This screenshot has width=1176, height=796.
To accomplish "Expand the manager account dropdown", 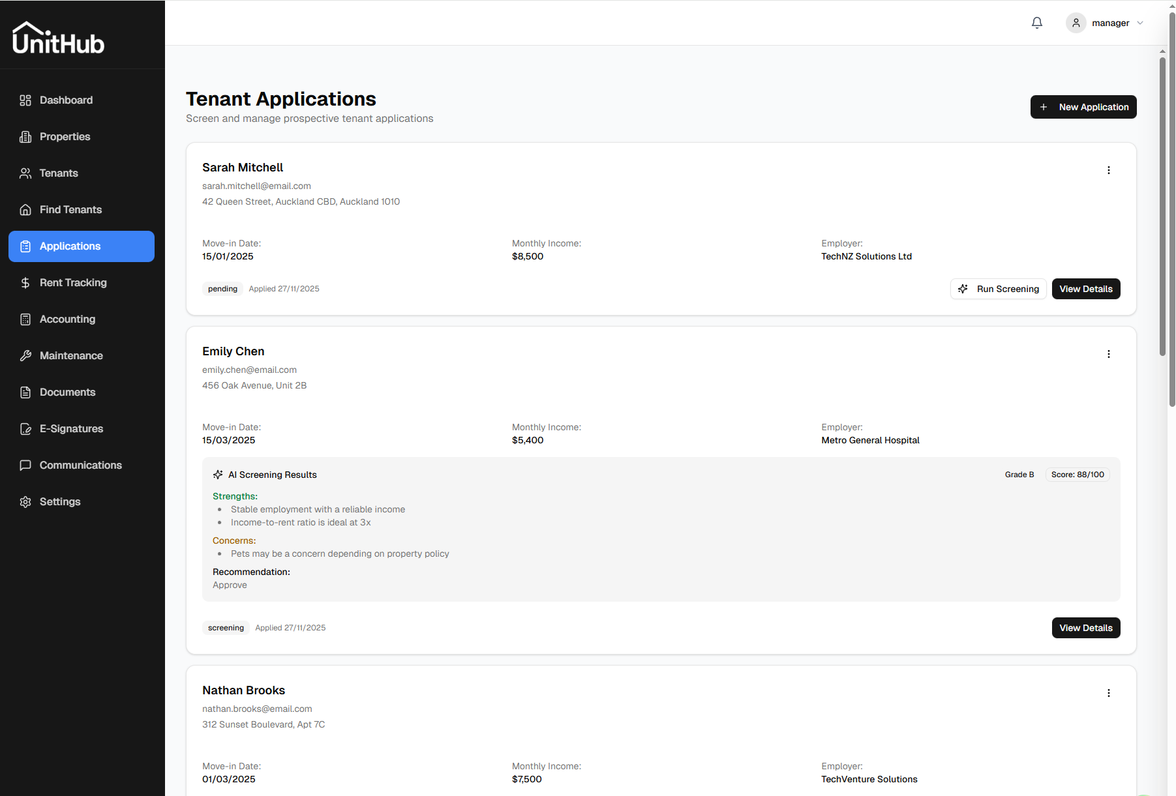I will pyautogui.click(x=1139, y=23).
